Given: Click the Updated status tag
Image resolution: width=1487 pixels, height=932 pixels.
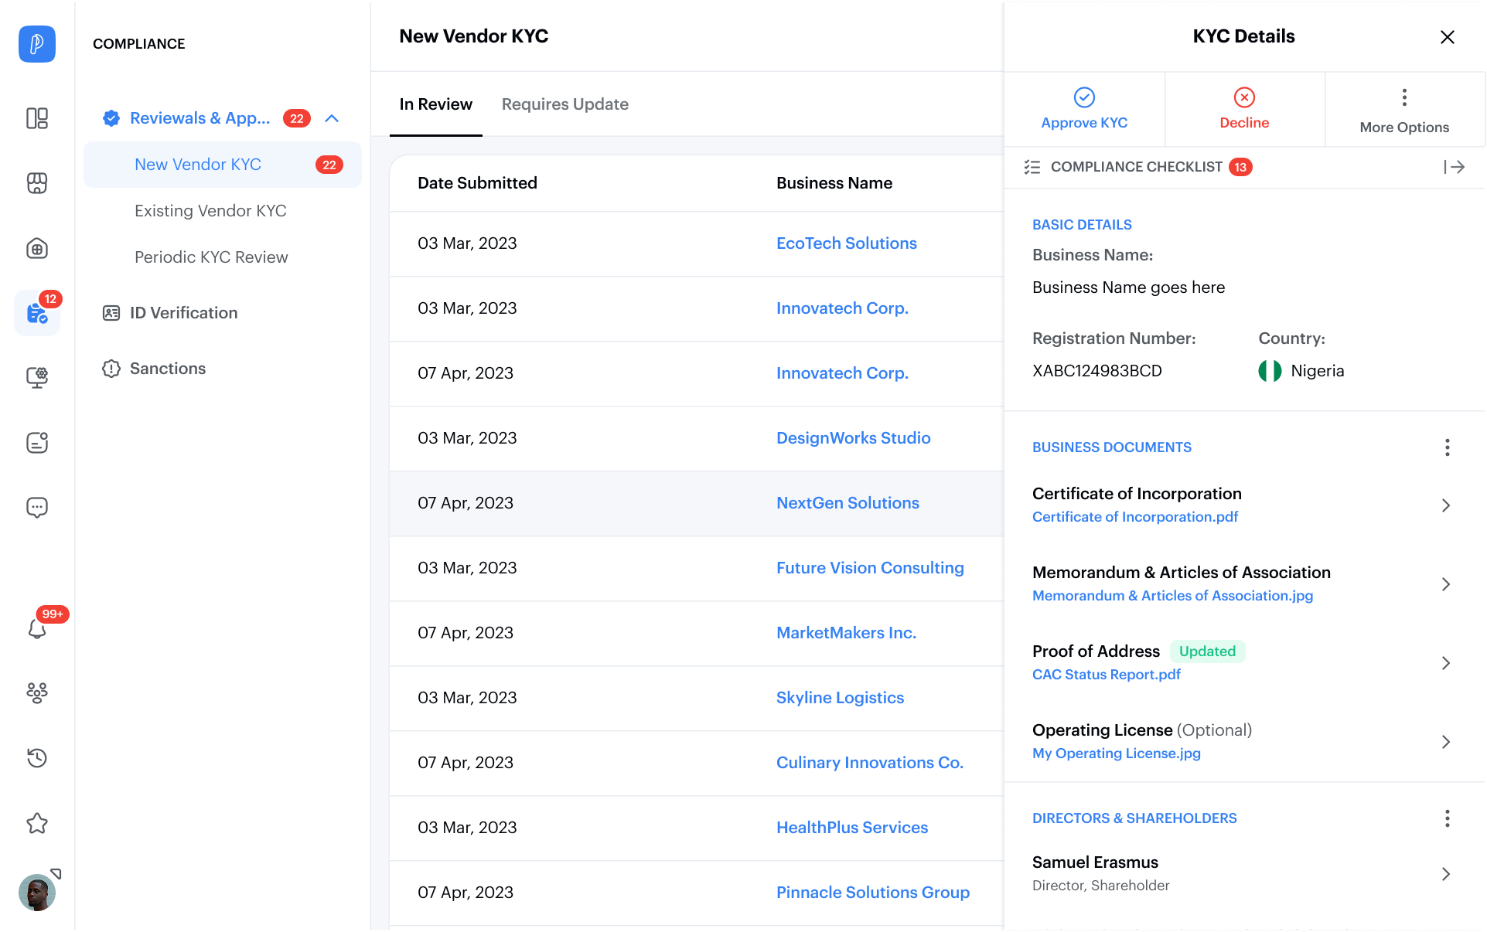Looking at the screenshot, I should pos(1206,651).
